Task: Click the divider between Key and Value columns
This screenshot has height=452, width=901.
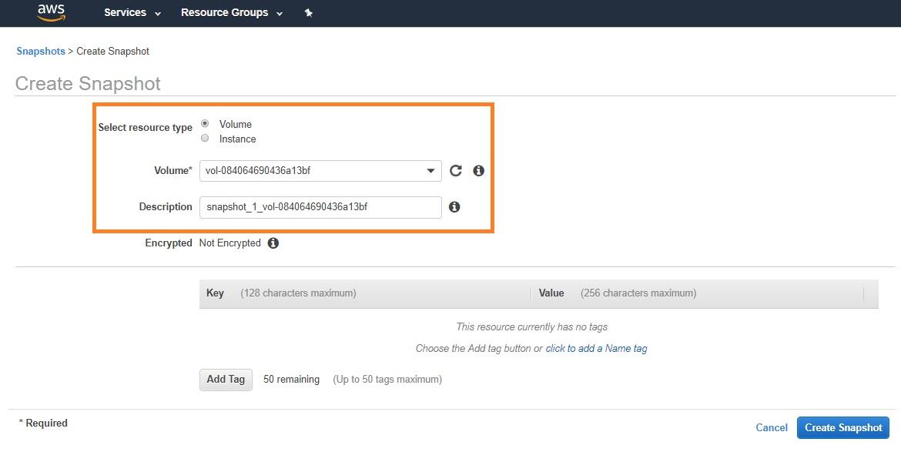Action: (531, 293)
